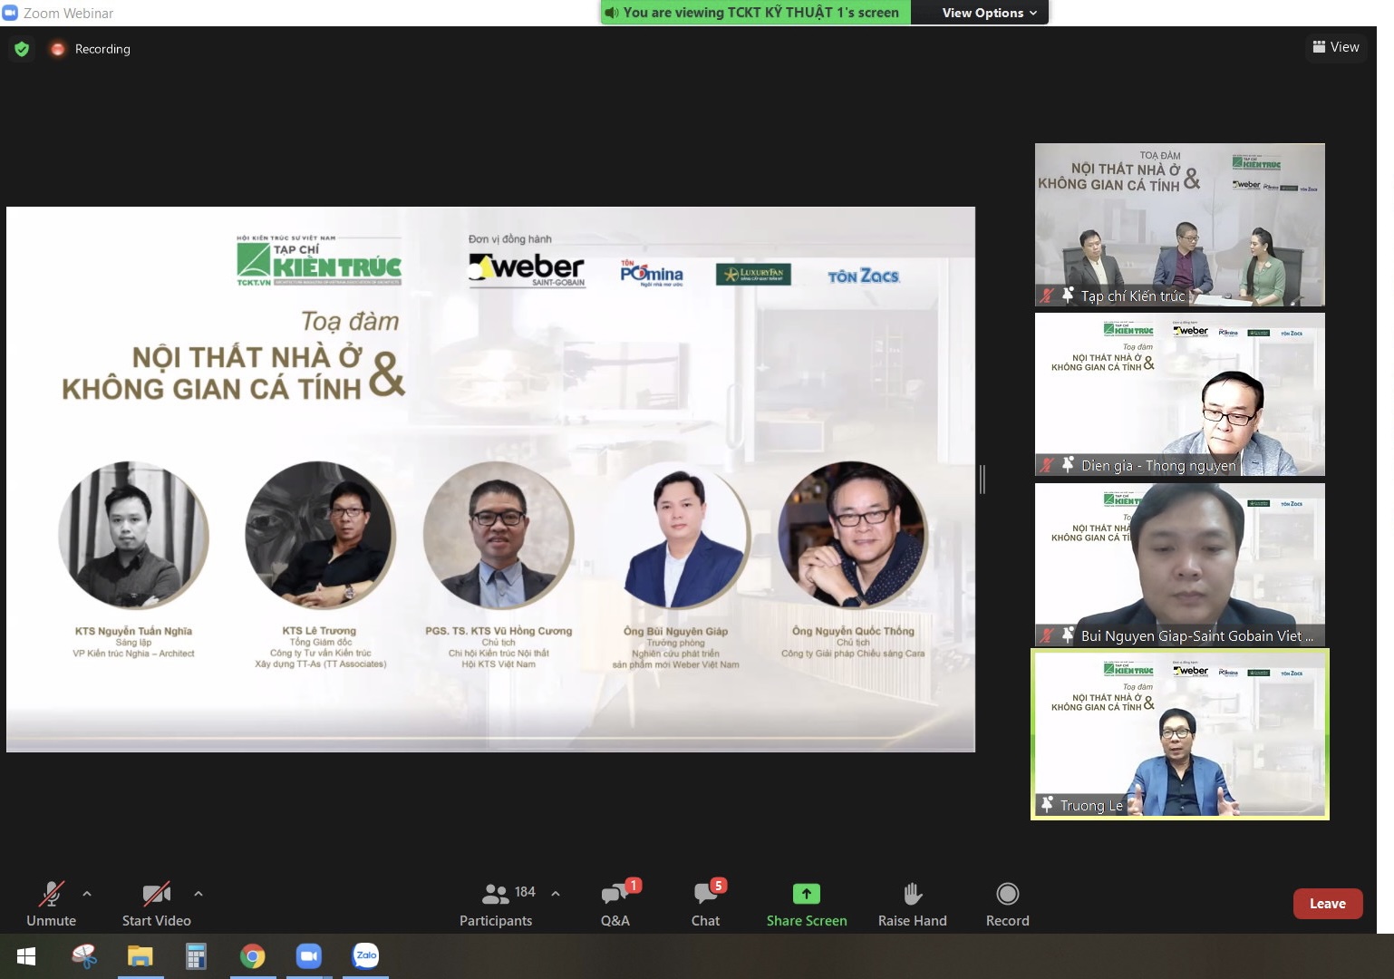Select the Truong Le video thumbnail
The width and height of the screenshot is (1394, 979).
[x=1179, y=734]
